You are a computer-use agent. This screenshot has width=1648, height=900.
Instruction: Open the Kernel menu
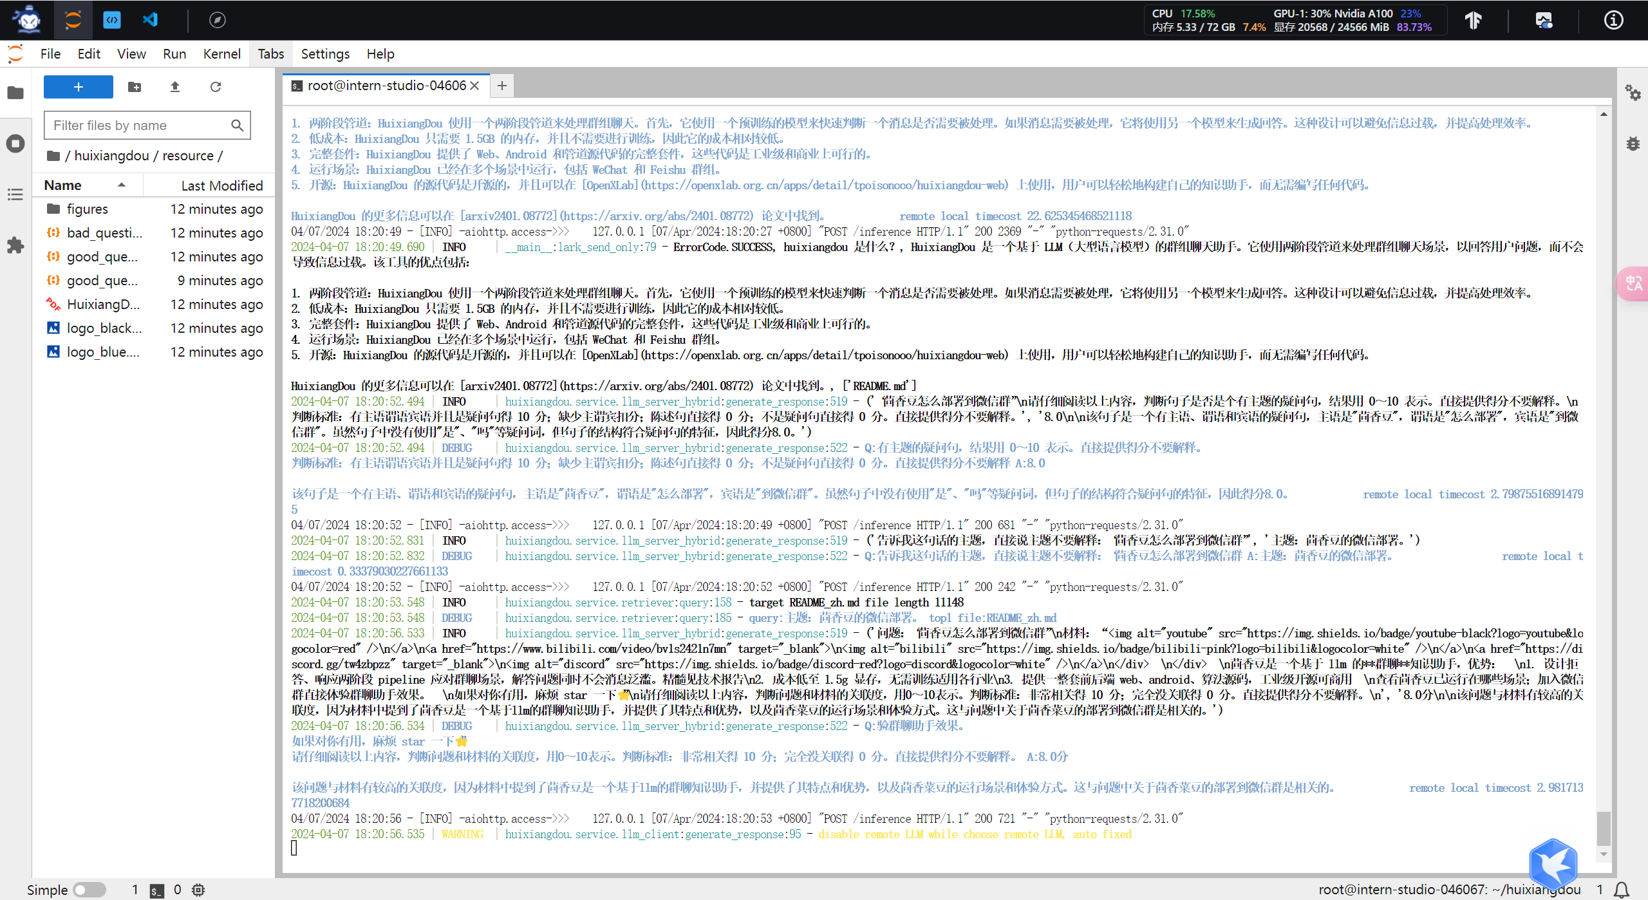tap(221, 54)
